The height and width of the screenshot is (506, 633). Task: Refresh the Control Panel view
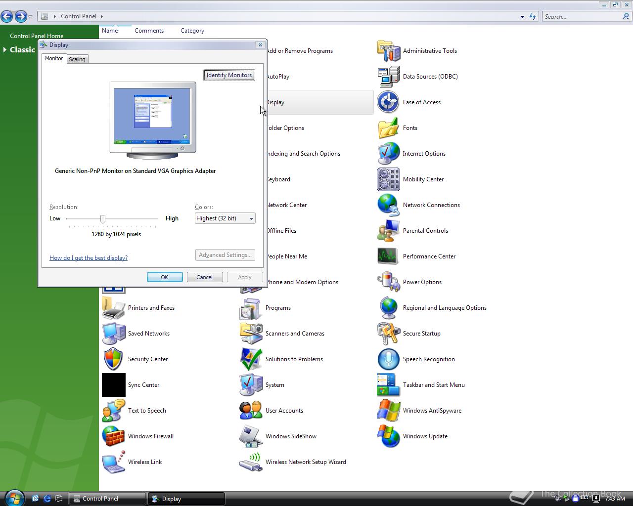533,17
